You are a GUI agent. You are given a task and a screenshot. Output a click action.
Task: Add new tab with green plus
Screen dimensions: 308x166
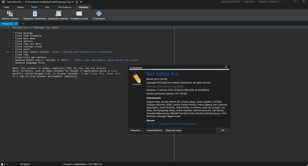tap(23, 24)
